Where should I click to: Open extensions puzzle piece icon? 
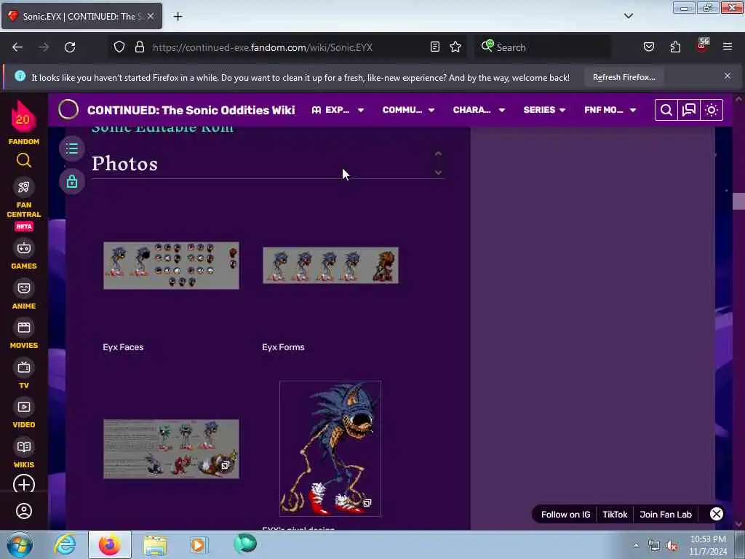675,47
